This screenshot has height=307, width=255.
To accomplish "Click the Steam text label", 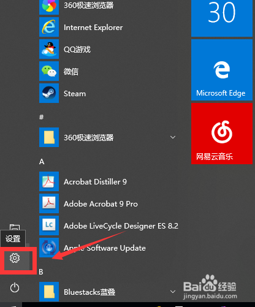I will tap(75, 94).
